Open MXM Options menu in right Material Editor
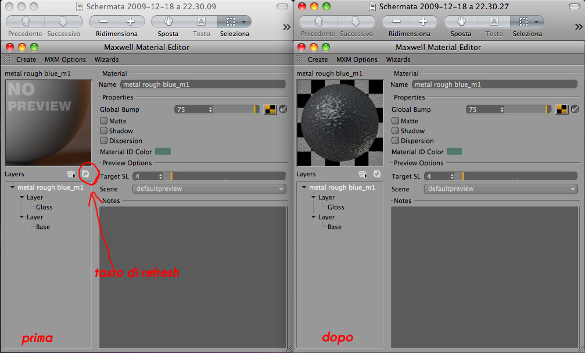The width and height of the screenshot is (585, 353). (x=357, y=59)
